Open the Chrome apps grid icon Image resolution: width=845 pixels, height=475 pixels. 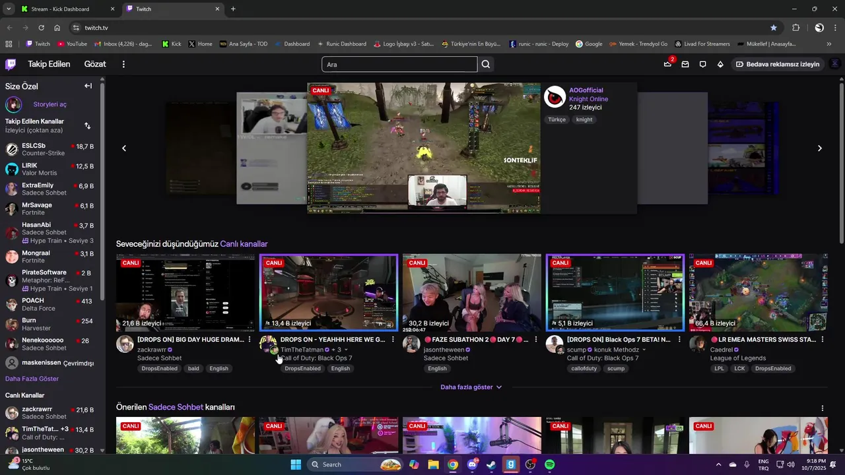(9, 44)
